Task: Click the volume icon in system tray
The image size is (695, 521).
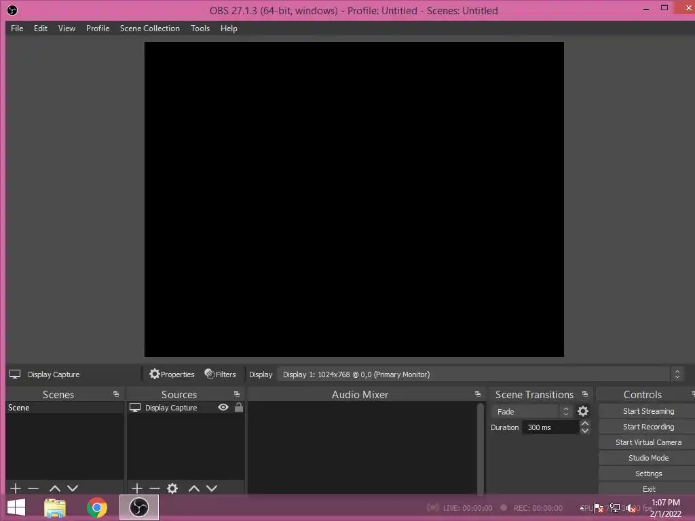Action: pyautogui.click(x=631, y=508)
